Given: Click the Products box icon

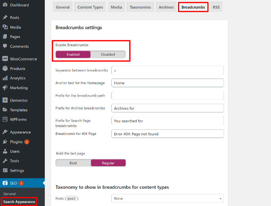Looking at the screenshot, I should [x=5, y=68].
